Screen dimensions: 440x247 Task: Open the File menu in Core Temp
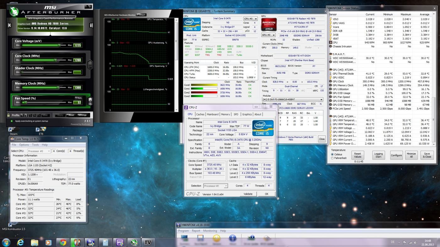click(x=14, y=145)
